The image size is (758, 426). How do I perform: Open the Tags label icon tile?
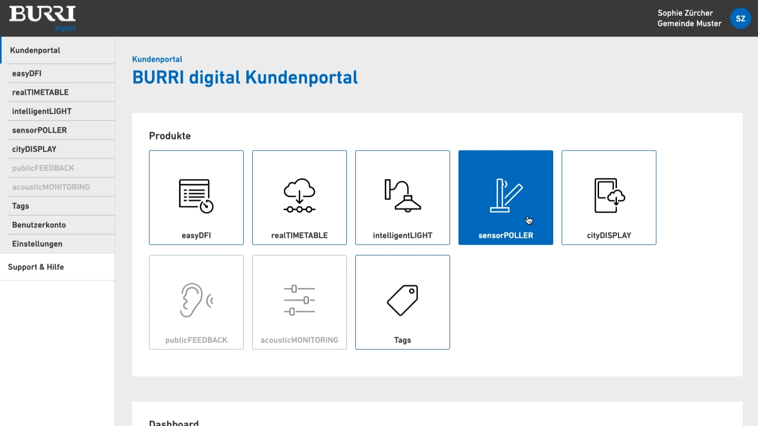(402, 301)
